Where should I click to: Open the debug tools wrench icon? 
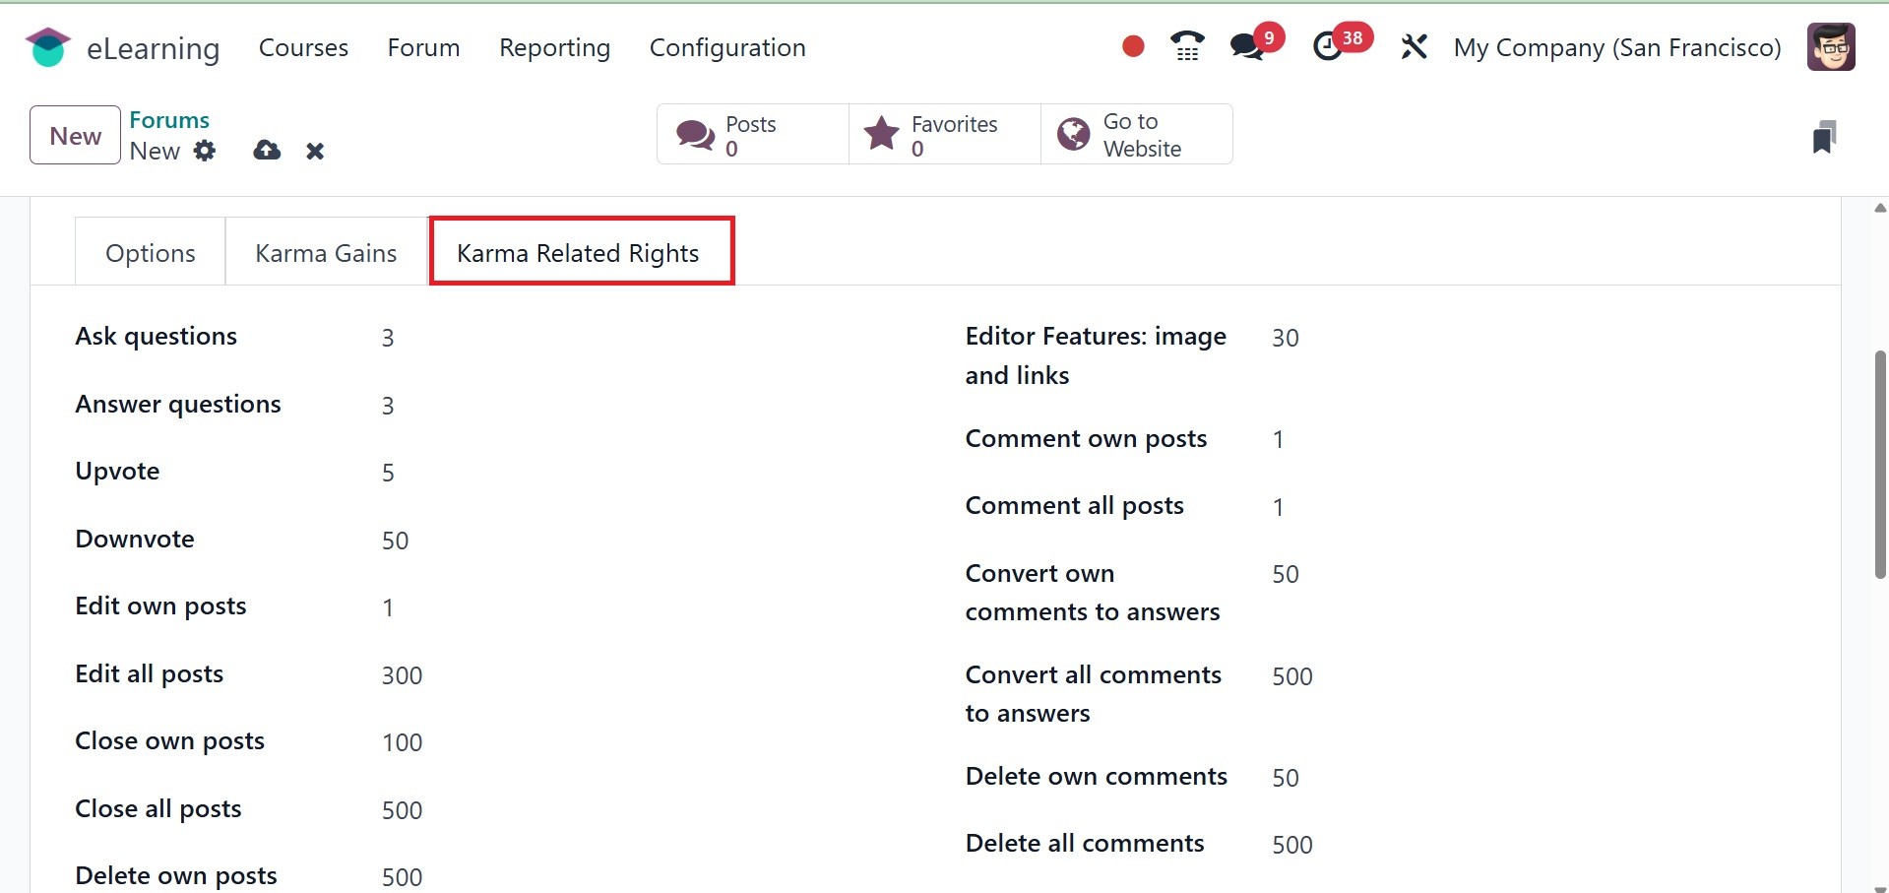[x=1414, y=46]
